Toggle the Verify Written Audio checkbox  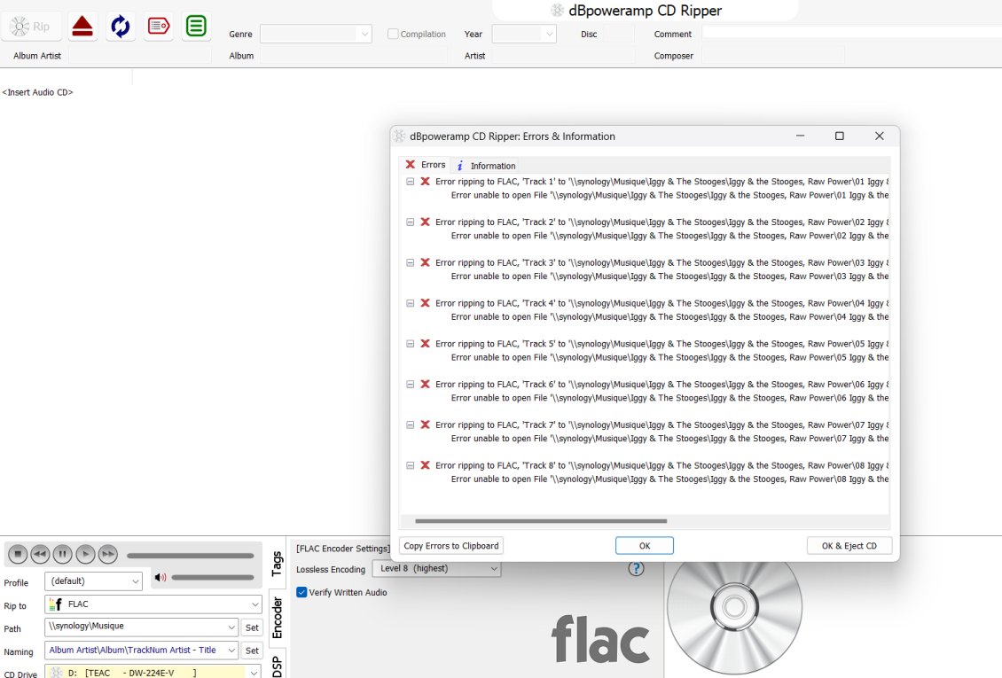tap(302, 592)
